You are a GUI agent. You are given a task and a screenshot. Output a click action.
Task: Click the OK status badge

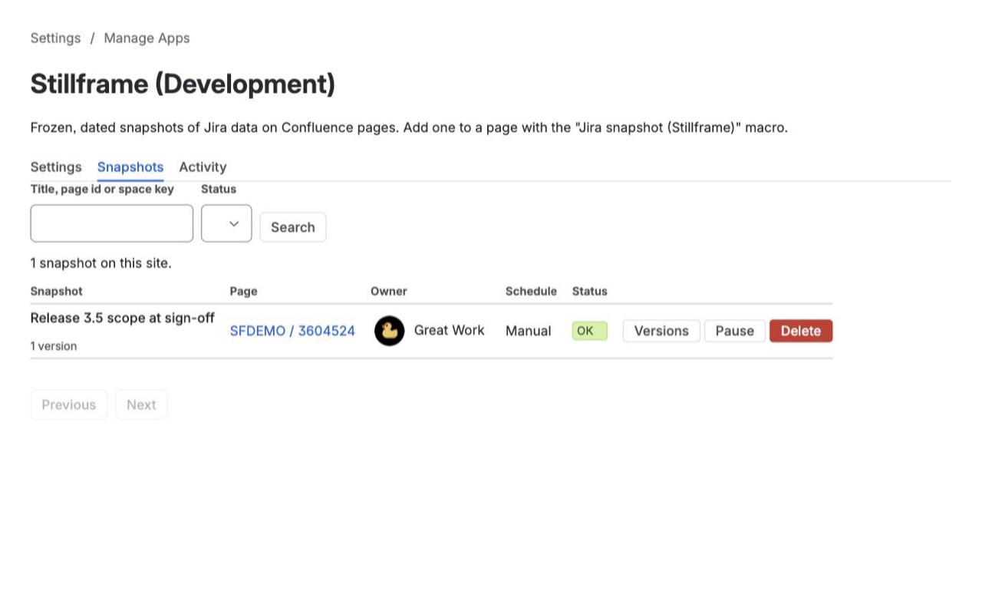point(589,331)
